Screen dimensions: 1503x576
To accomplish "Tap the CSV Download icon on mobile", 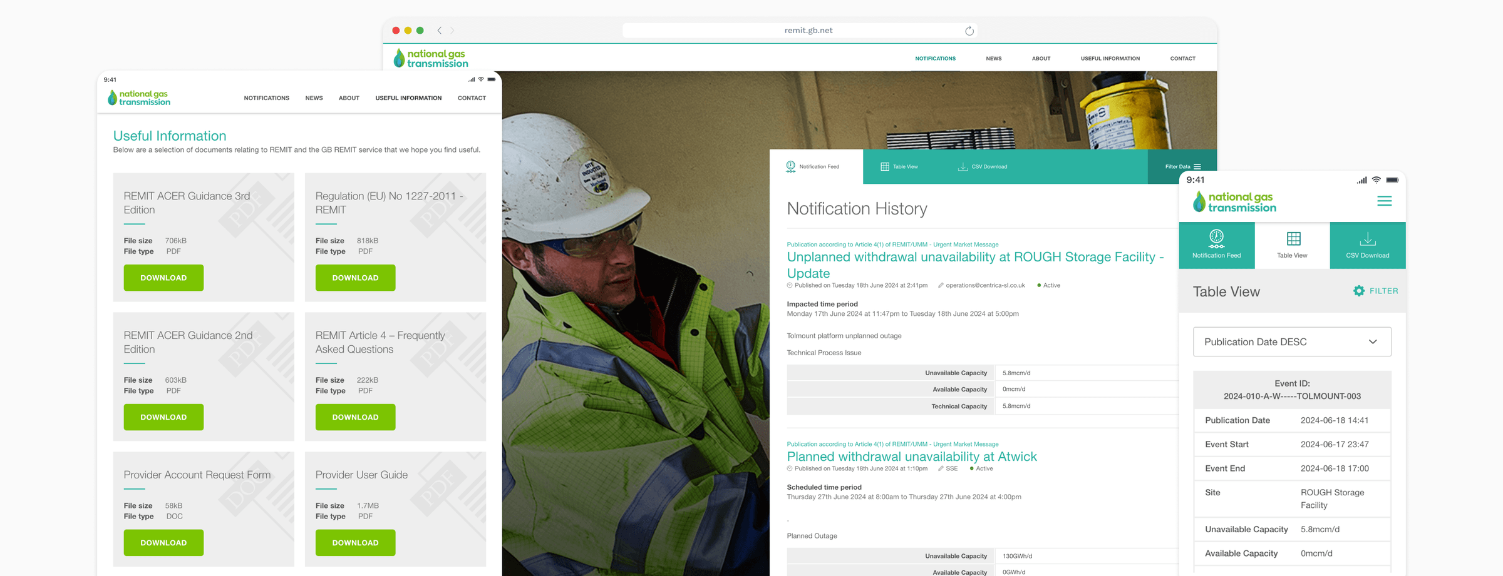I will point(1367,240).
